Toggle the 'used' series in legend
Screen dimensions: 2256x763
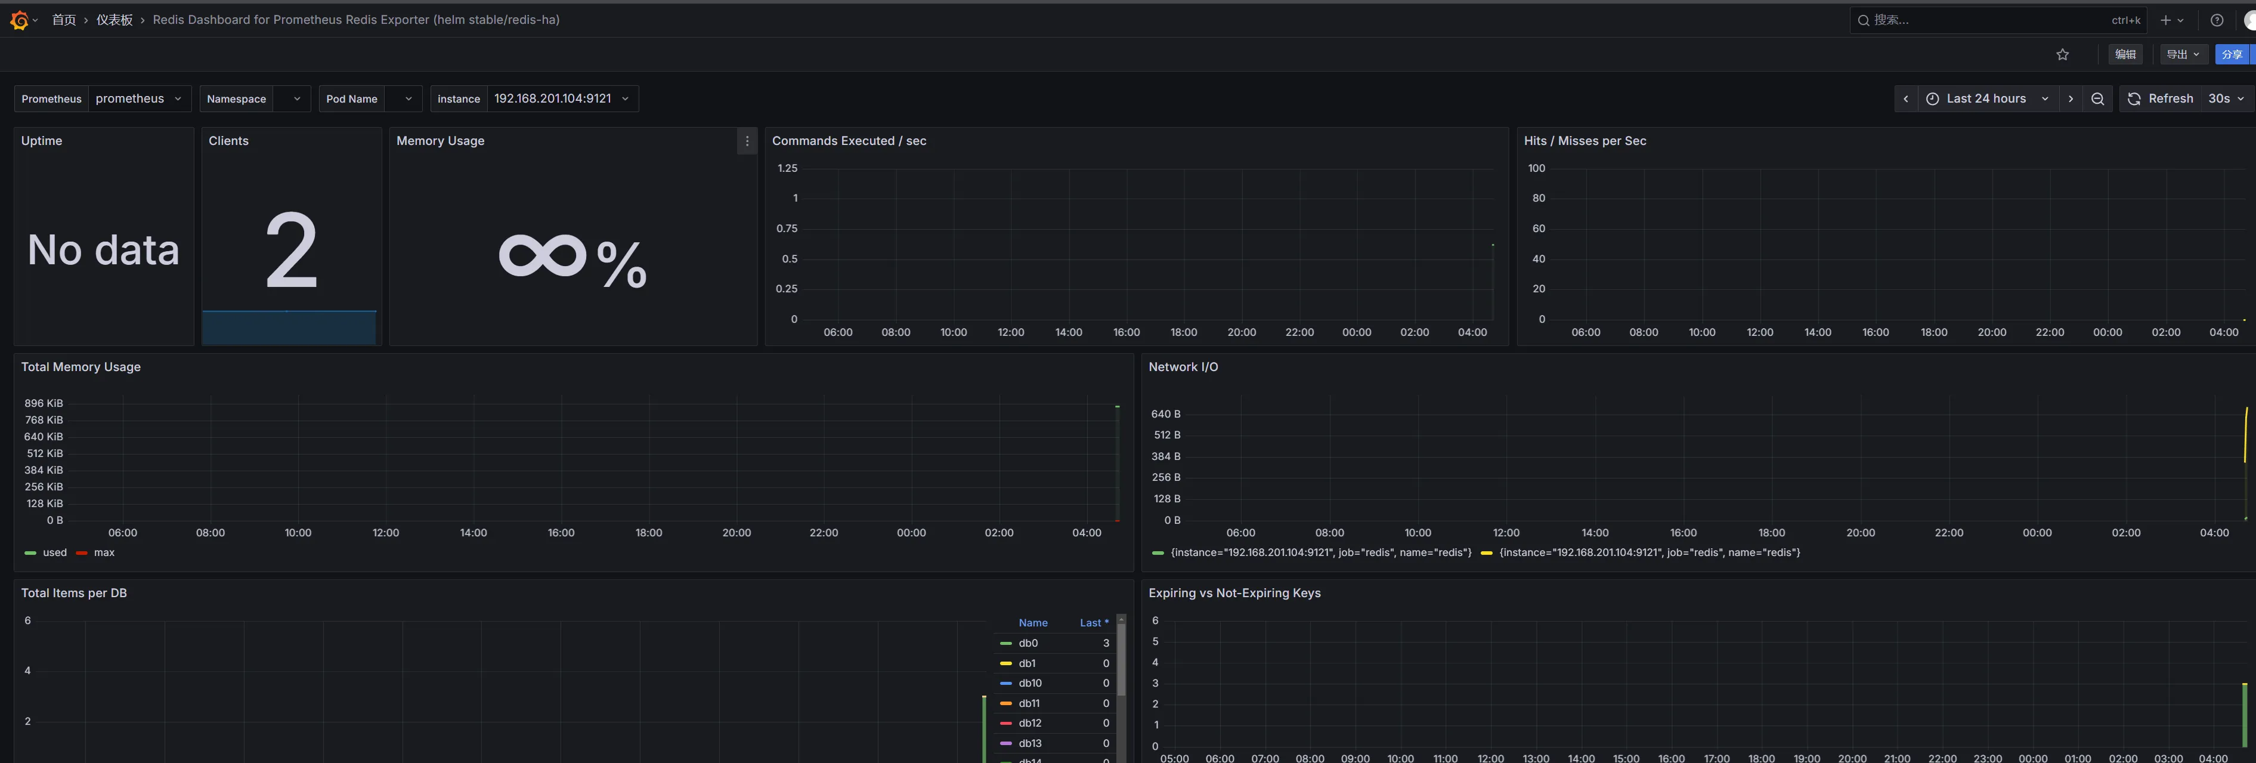[x=54, y=553]
